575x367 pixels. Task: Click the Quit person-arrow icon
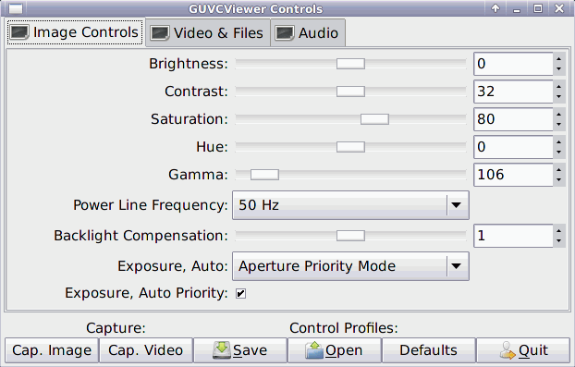[508, 350]
